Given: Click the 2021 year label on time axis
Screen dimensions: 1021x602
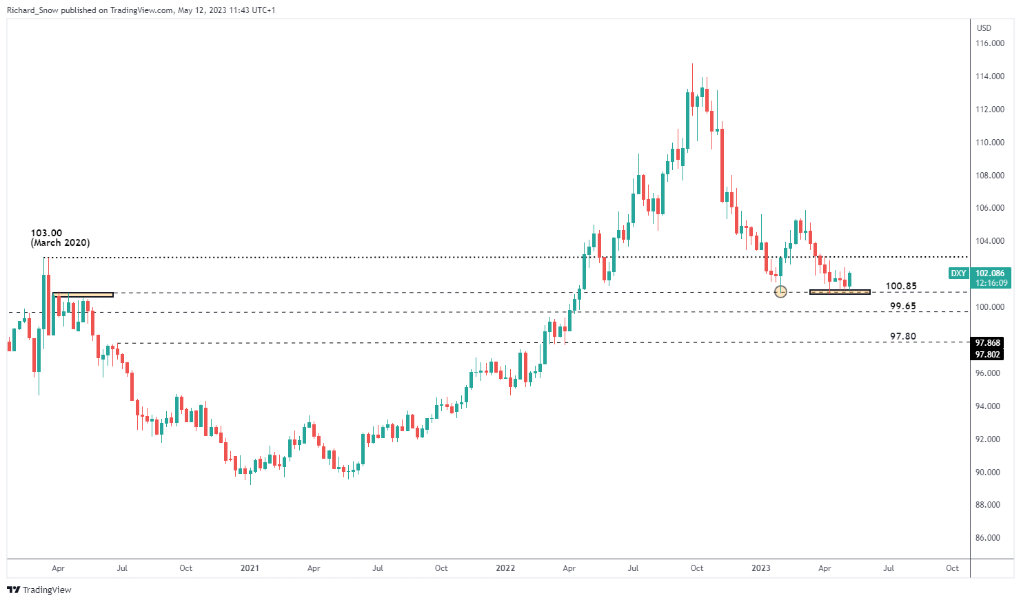Looking at the screenshot, I should [x=250, y=568].
